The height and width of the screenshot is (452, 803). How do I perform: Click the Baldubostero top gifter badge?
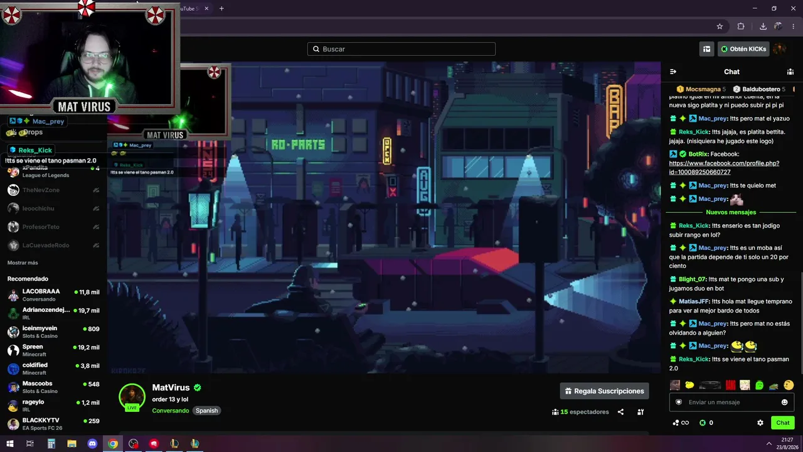pyautogui.click(x=759, y=89)
